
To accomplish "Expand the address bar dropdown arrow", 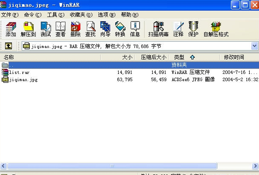I will (255, 46).
